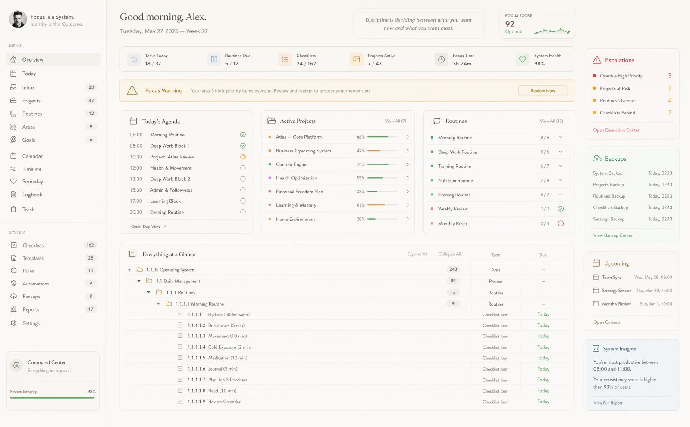Click the Focus Time clock icon
Screen dimensions: 690x427
(441, 60)
